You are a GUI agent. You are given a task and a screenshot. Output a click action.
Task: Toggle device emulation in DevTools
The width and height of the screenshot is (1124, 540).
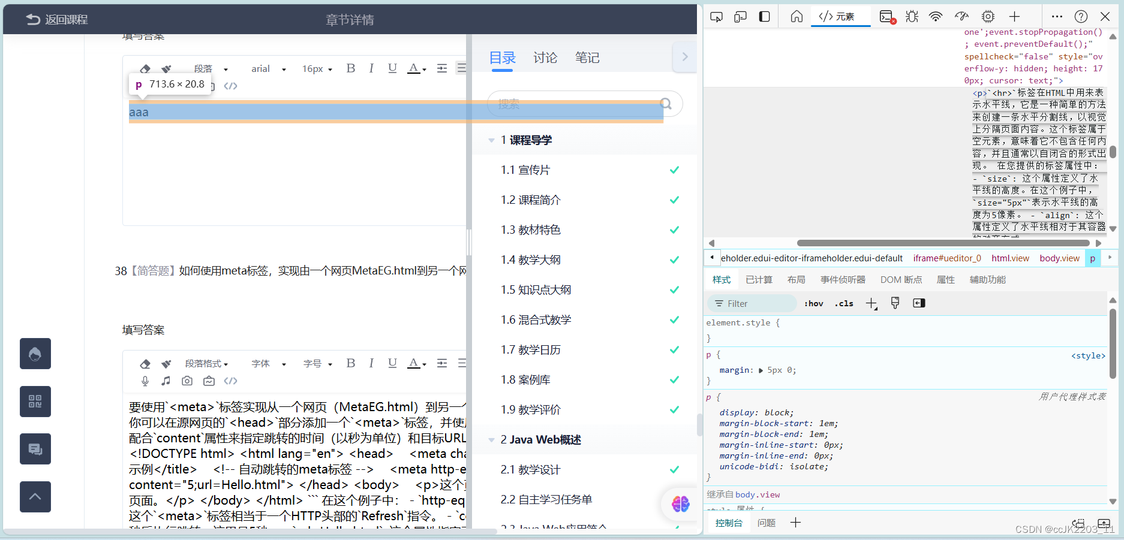click(x=740, y=17)
